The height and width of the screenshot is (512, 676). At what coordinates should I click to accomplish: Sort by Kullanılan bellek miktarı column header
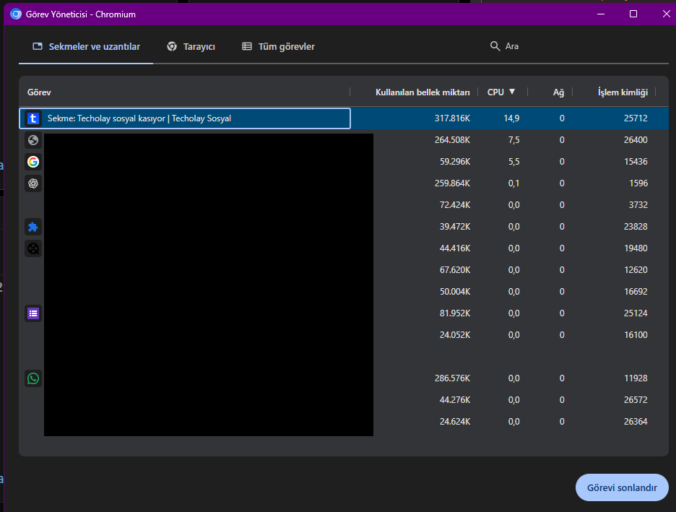point(422,92)
